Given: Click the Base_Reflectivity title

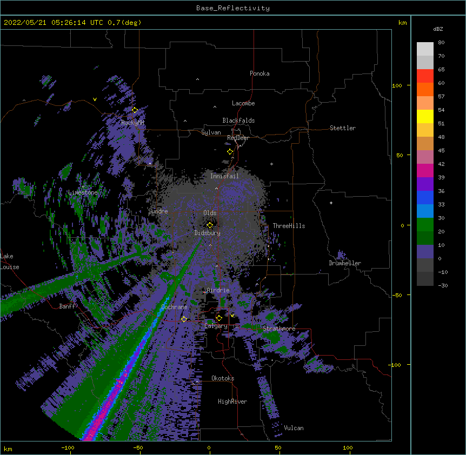Looking at the screenshot, I should [233, 8].
